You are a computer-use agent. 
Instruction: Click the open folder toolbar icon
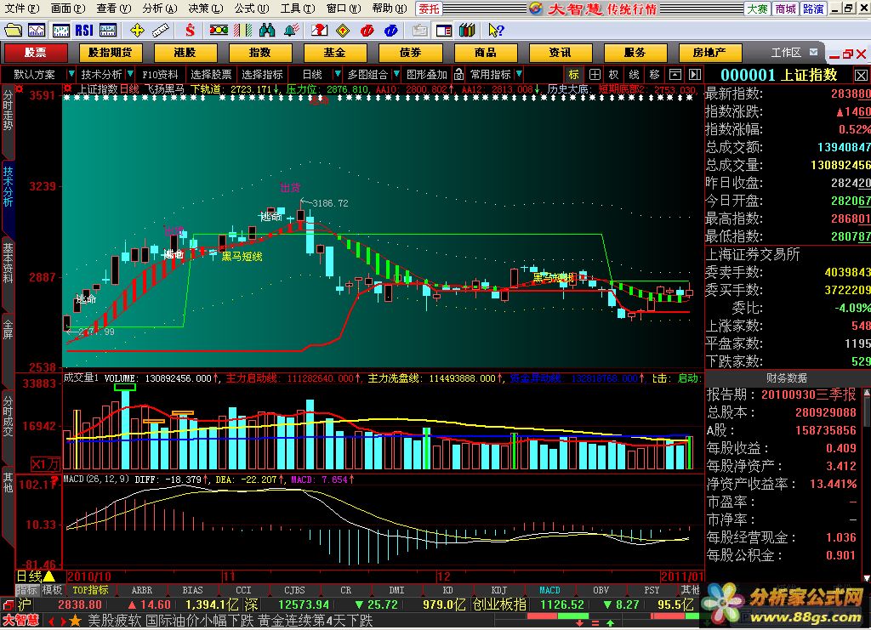pyautogui.click(x=13, y=30)
